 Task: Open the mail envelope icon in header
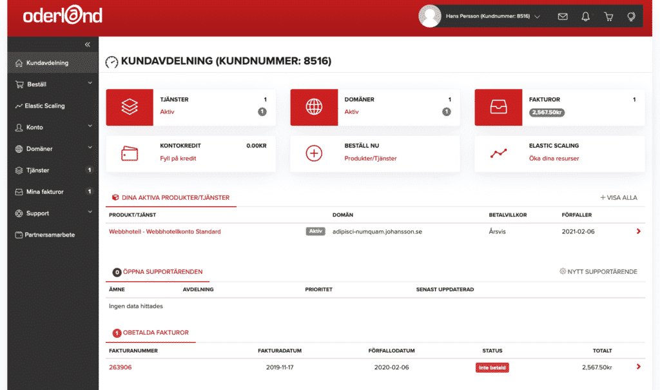coord(563,17)
